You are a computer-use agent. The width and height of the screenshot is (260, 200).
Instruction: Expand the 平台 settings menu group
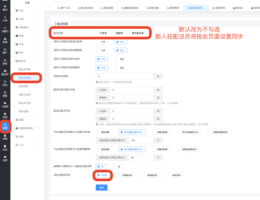27,10
